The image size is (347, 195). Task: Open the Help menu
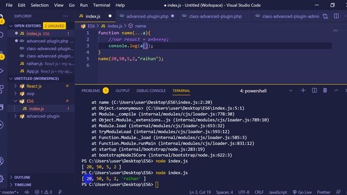(x=120, y=5)
